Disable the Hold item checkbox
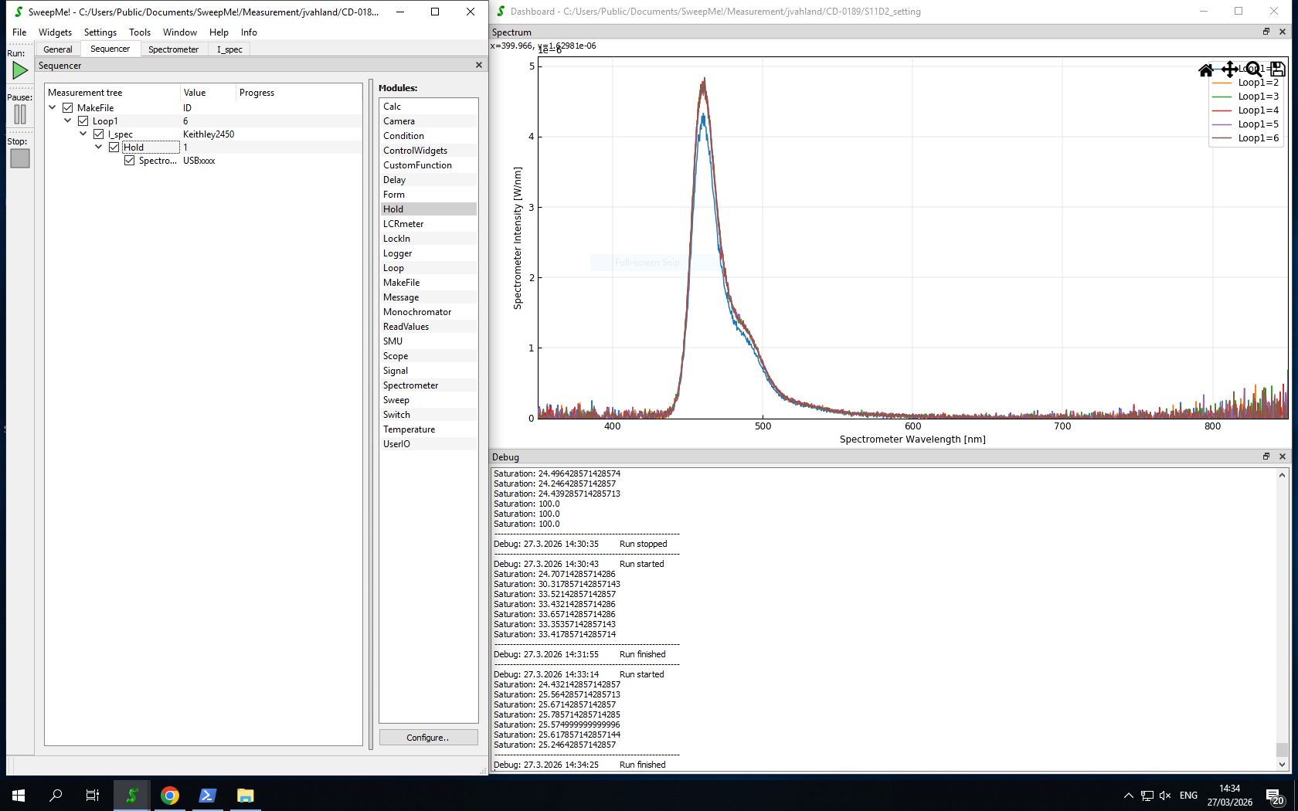Image resolution: width=1298 pixels, height=811 pixels. click(x=114, y=148)
